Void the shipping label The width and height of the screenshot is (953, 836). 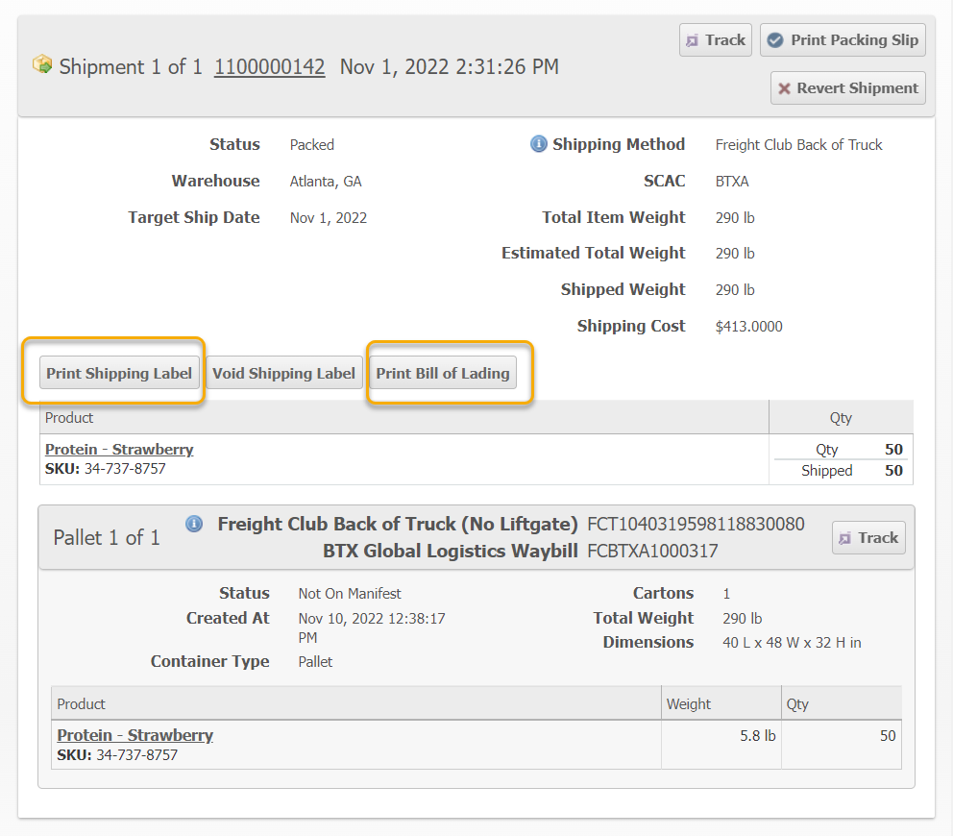pos(284,373)
